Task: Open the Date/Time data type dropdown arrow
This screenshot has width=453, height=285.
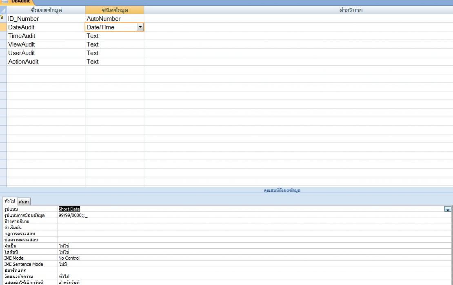Action: [x=140, y=27]
